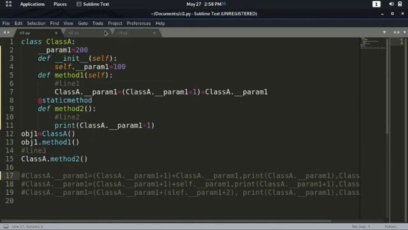Image resolution: width=408 pixels, height=230 pixels.
Task: Open the Python syntax selector in status bar
Action: point(391,227)
